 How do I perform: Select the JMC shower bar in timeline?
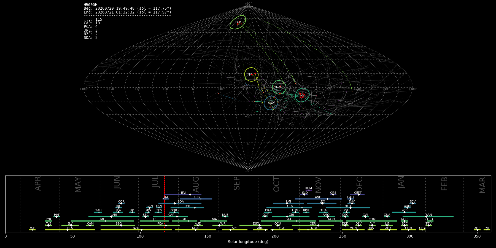[x=102, y=221]
